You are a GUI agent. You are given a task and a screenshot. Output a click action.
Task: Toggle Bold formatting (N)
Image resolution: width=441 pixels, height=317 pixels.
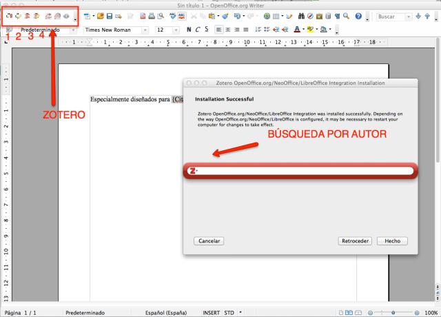click(188, 30)
